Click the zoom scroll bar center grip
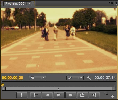Image resolution: width=118 pixels, height=100 pixels. click(58, 89)
